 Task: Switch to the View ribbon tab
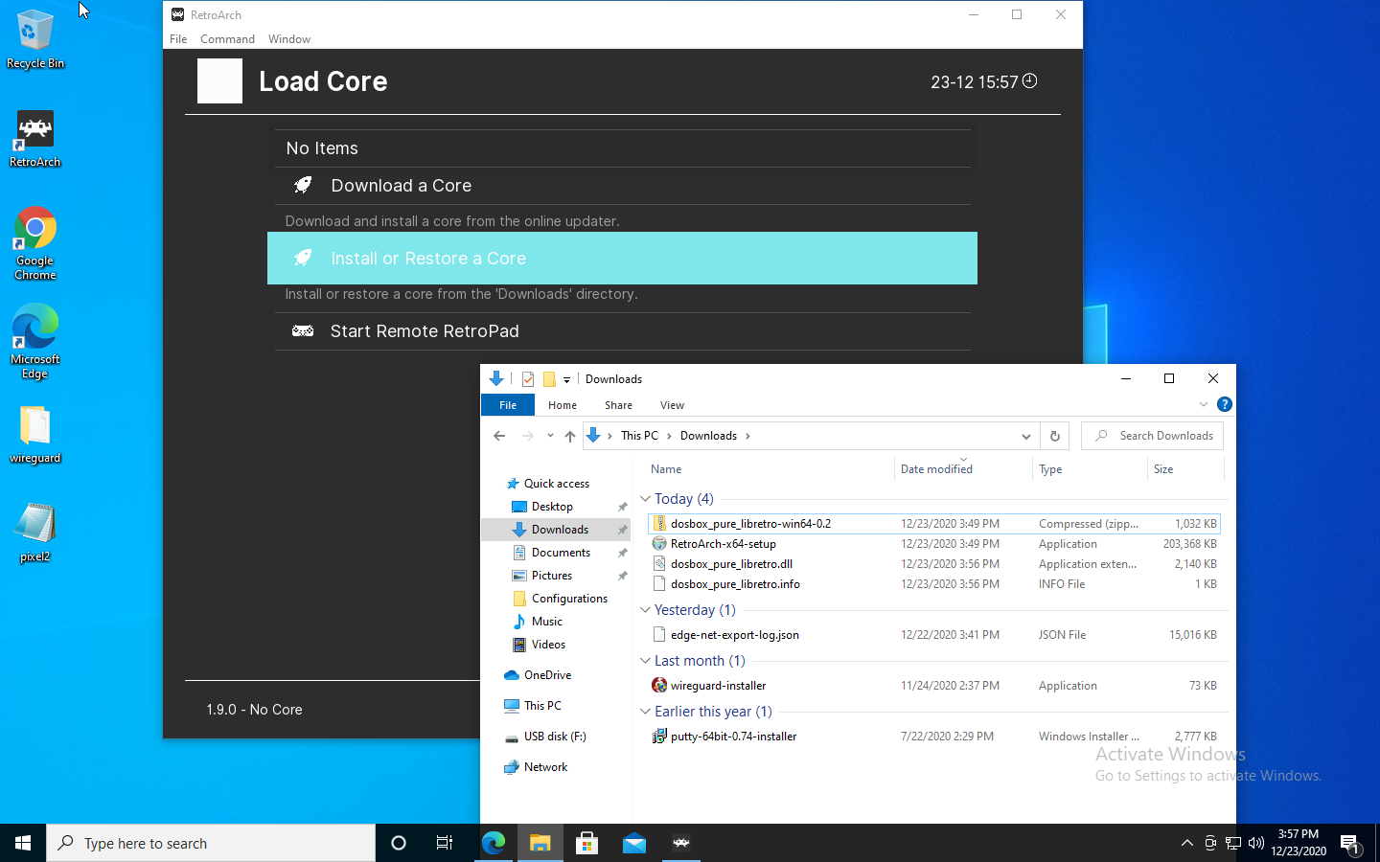tap(672, 405)
